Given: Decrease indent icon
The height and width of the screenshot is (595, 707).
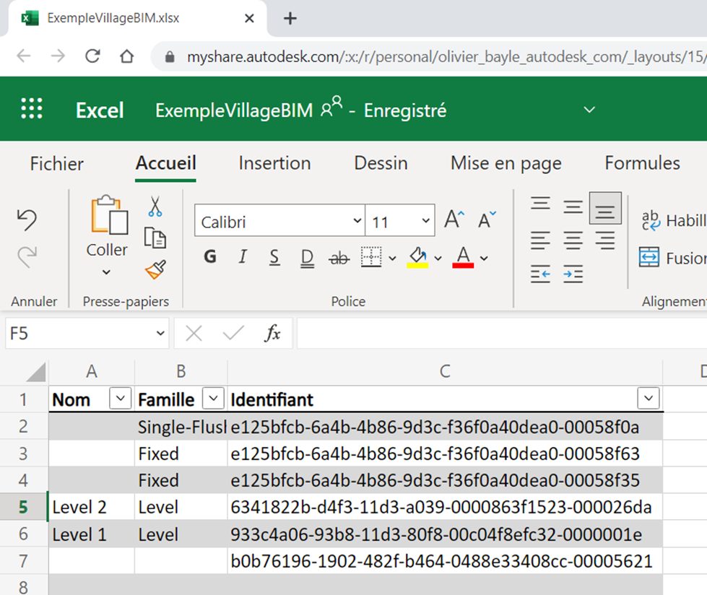Looking at the screenshot, I should tap(540, 274).
